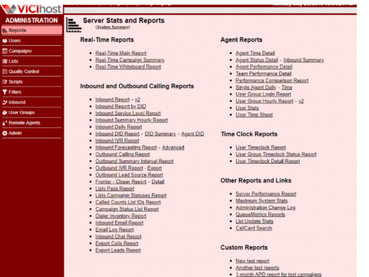The image size is (369, 277).
Task: Open the Campaigns menu section
Action: pos(32,51)
